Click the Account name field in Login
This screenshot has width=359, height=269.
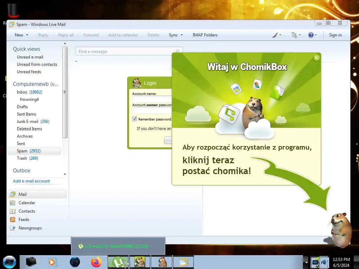(x=152, y=99)
